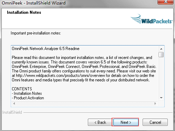
Task: Click the WildPackets logo
Action: (152, 19)
